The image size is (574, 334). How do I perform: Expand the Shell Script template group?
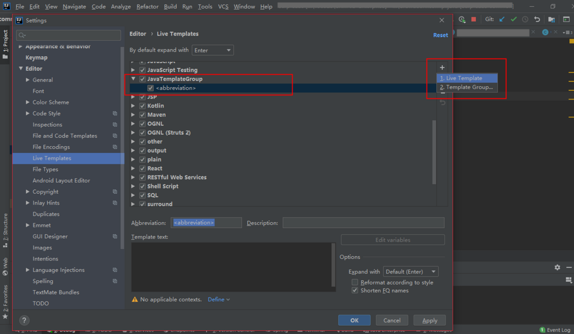(x=133, y=186)
